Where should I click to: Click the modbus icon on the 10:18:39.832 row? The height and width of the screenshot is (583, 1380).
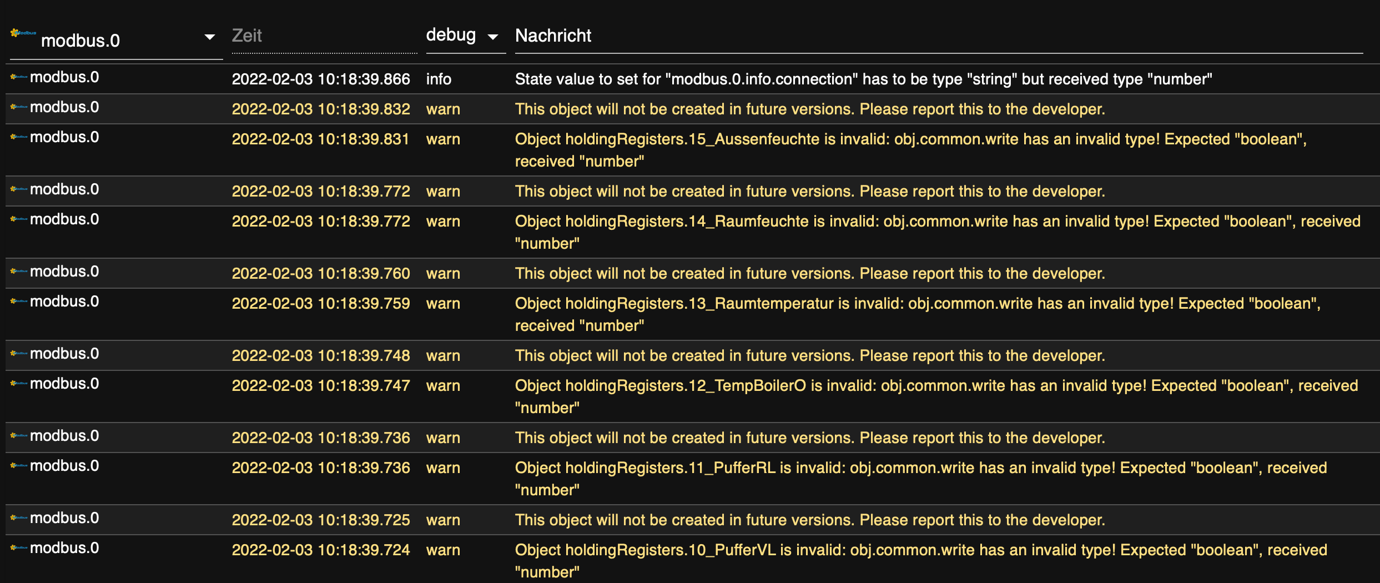coord(18,107)
